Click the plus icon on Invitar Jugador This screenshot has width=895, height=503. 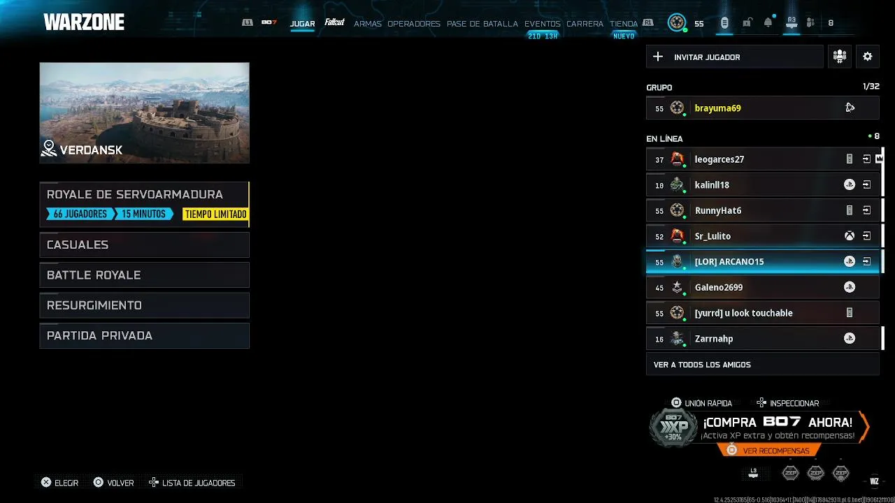click(x=657, y=57)
